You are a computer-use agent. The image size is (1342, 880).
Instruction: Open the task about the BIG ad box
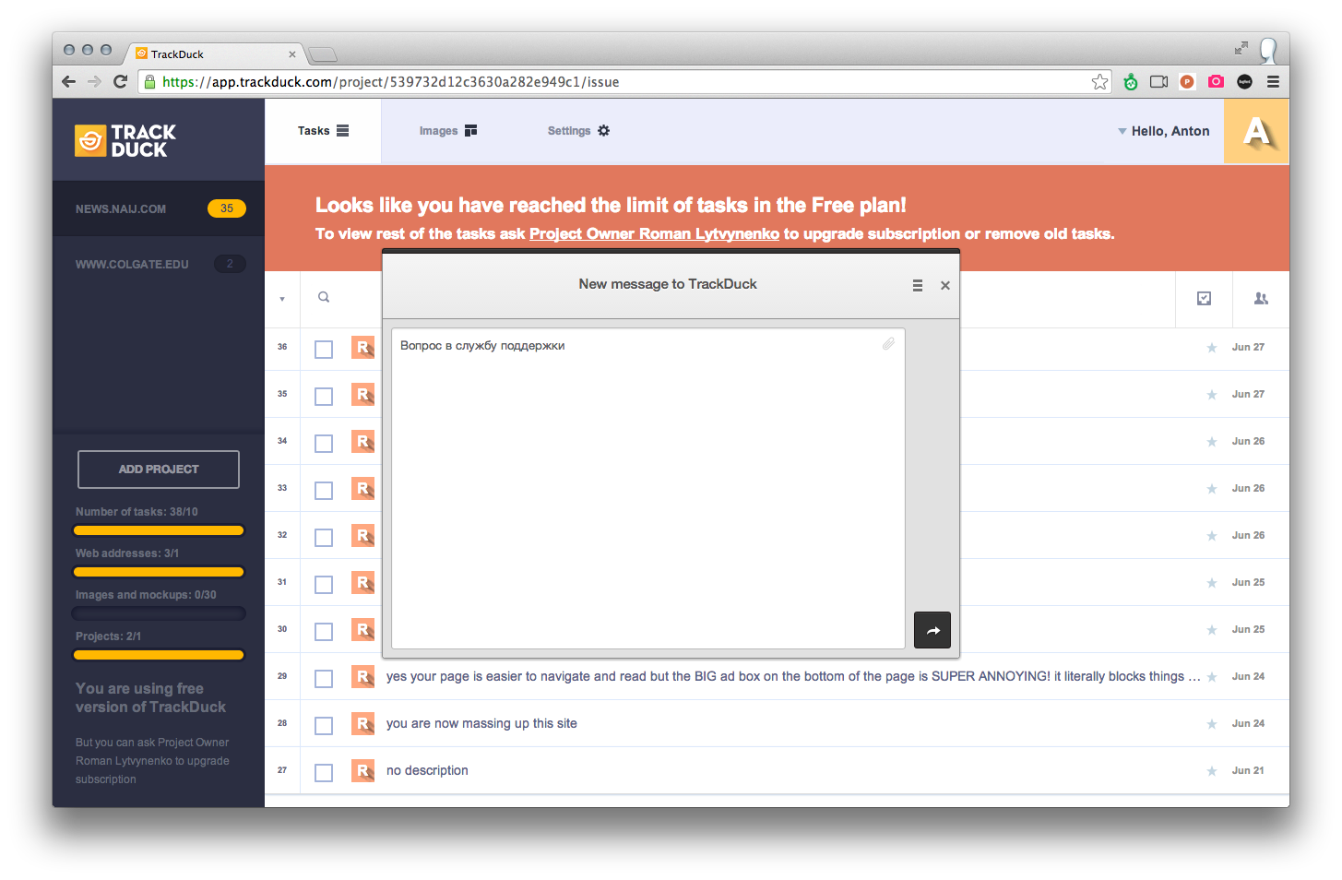pyautogui.click(x=793, y=676)
